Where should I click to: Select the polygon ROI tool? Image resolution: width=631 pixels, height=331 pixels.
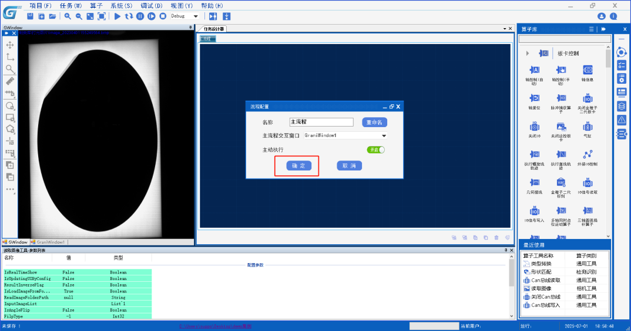coord(10,129)
